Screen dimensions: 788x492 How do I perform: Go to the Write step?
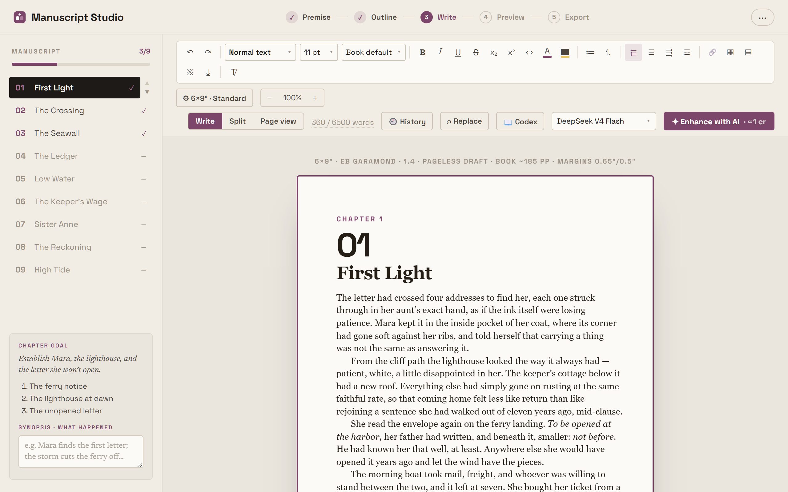pyautogui.click(x=438, y=17)
